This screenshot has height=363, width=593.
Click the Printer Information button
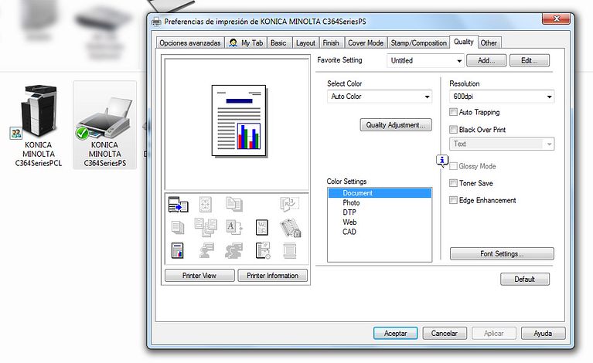click(x=272, y=276)
